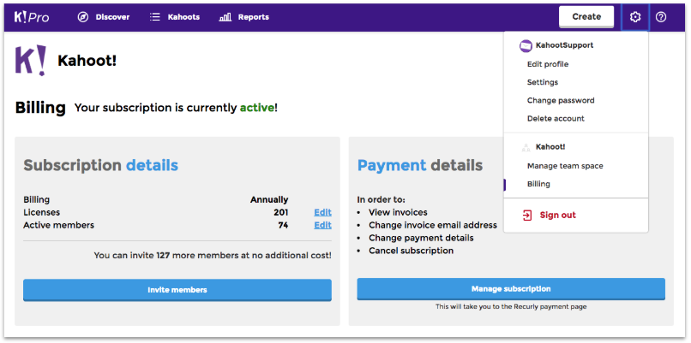The width and height of the screenshot is (691, 343).
Task: Click the Kahoot! team space icon
Action: (526, 148)
